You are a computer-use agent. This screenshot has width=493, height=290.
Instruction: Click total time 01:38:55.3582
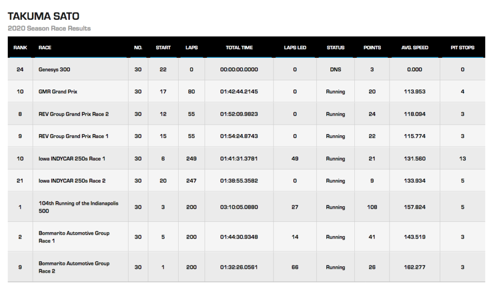click(239, 181)
